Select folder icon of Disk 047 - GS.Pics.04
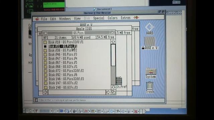This screenshot has height=120, width=214. coord(45,59)
